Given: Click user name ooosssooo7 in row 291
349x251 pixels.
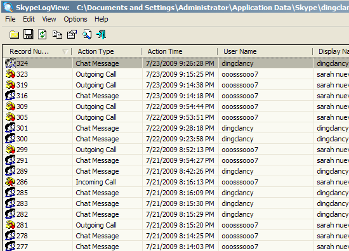Looking at the screenshot, I should coord(240,160).
